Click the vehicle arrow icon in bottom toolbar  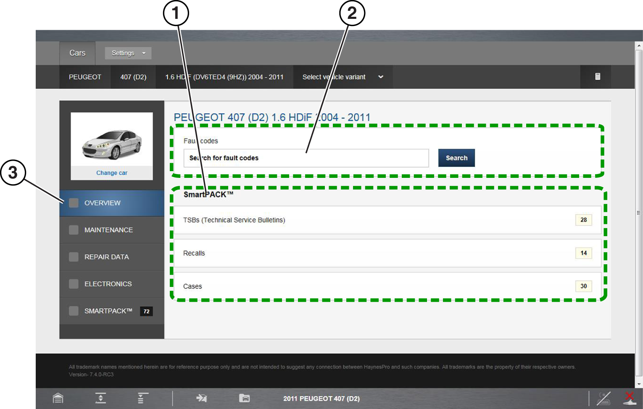point(201,398)
